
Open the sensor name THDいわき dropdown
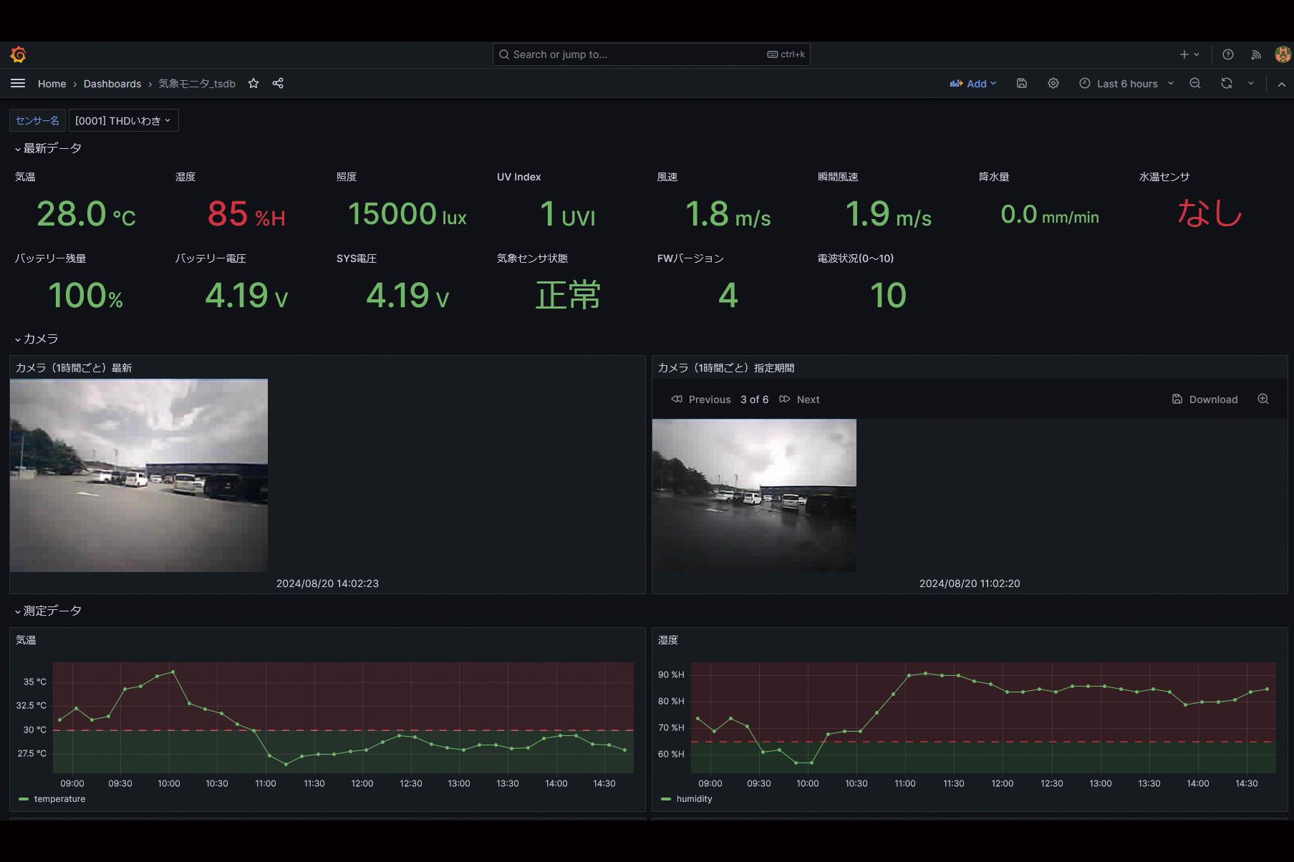(123, 120)
